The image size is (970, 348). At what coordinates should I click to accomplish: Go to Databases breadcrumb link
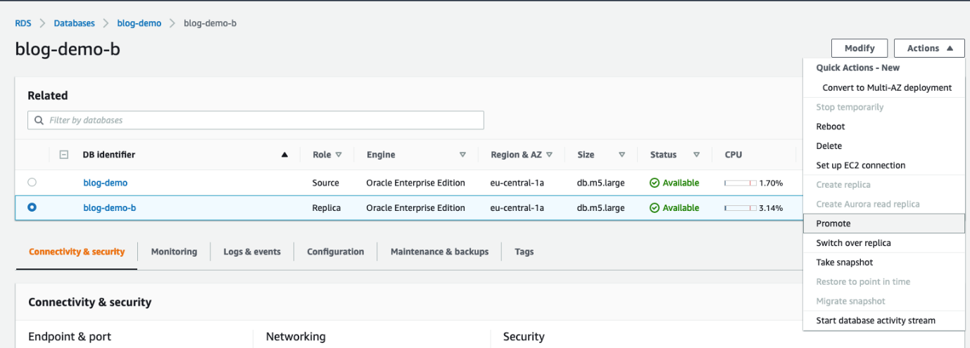(x=75, y=23)
